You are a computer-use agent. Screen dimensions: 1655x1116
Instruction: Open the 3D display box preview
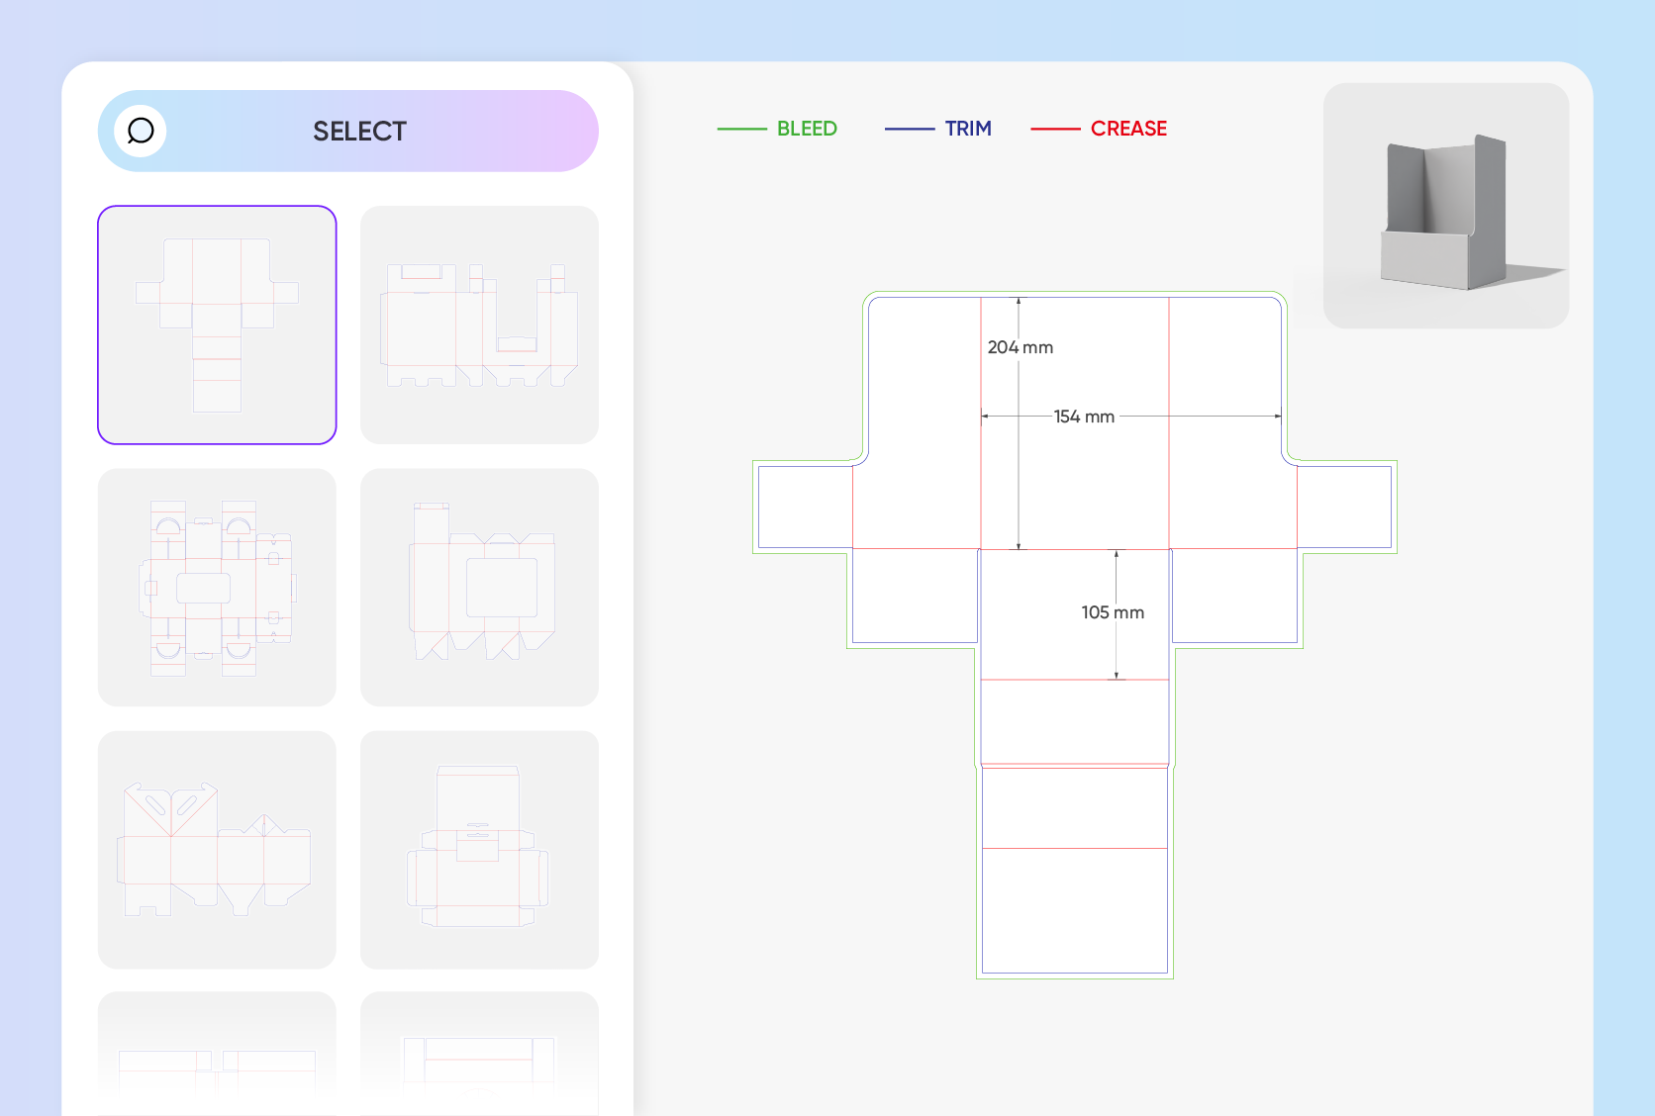click(1446, 206)
